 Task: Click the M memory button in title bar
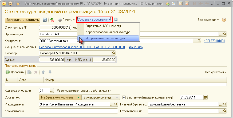[x=194, y=4]
